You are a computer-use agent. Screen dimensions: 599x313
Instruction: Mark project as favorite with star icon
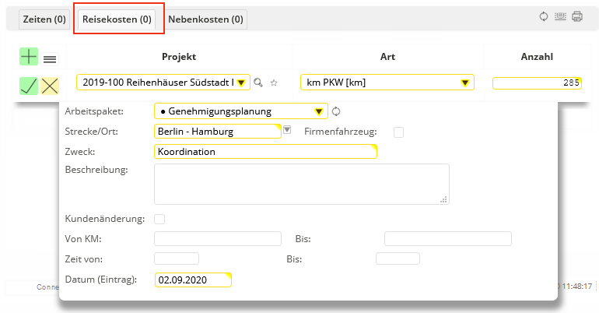[273, 83]
